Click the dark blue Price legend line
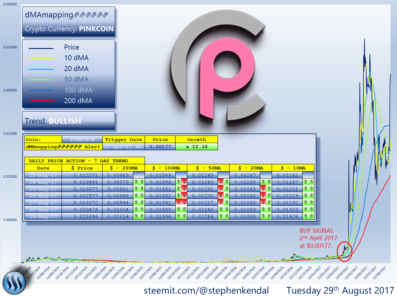Image resolution: width=397 pixels, height=297 pixels. pyautogui.click(x=41, y=48)
